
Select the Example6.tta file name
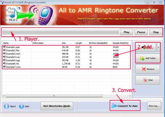(13, 64)
